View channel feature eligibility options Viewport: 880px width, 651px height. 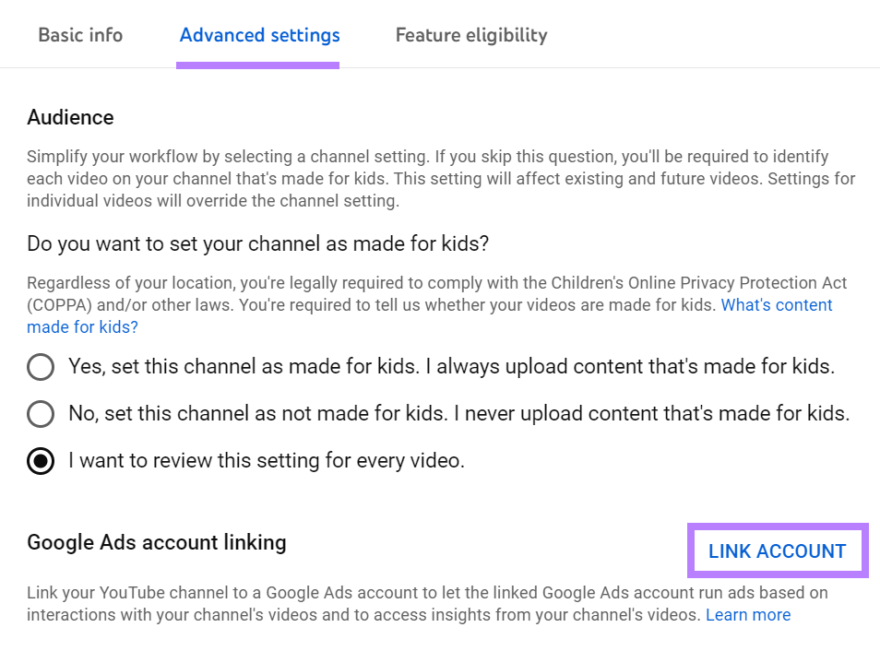(470, 34)
